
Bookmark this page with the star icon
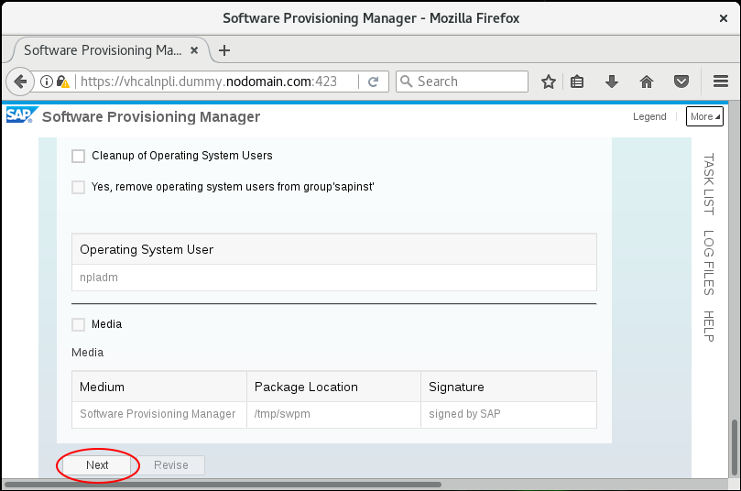548,82
